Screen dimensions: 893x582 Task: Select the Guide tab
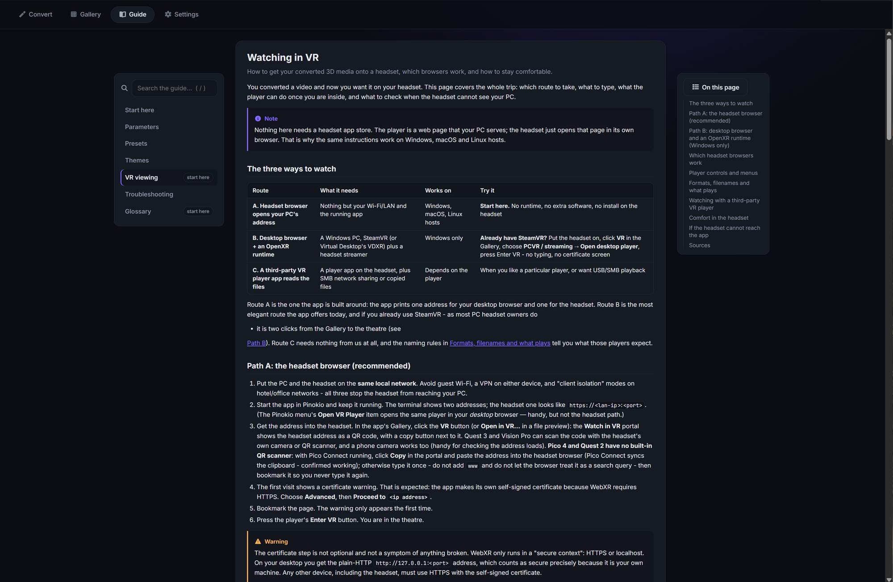click(133, 14)
